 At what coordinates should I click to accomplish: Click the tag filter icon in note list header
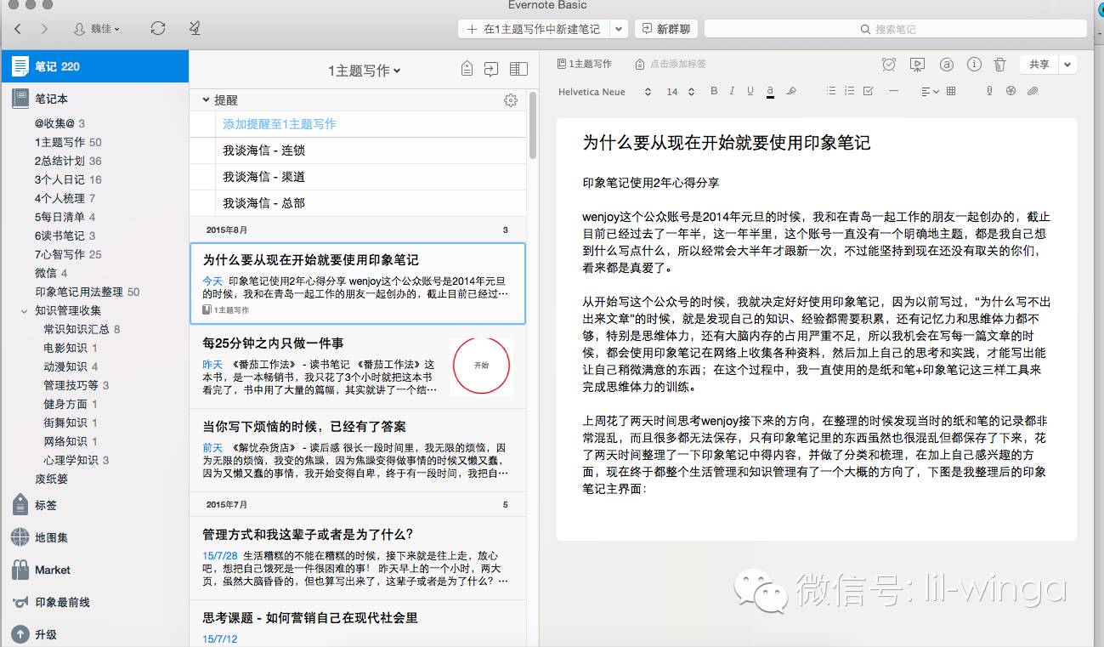[x=467, y=69]
